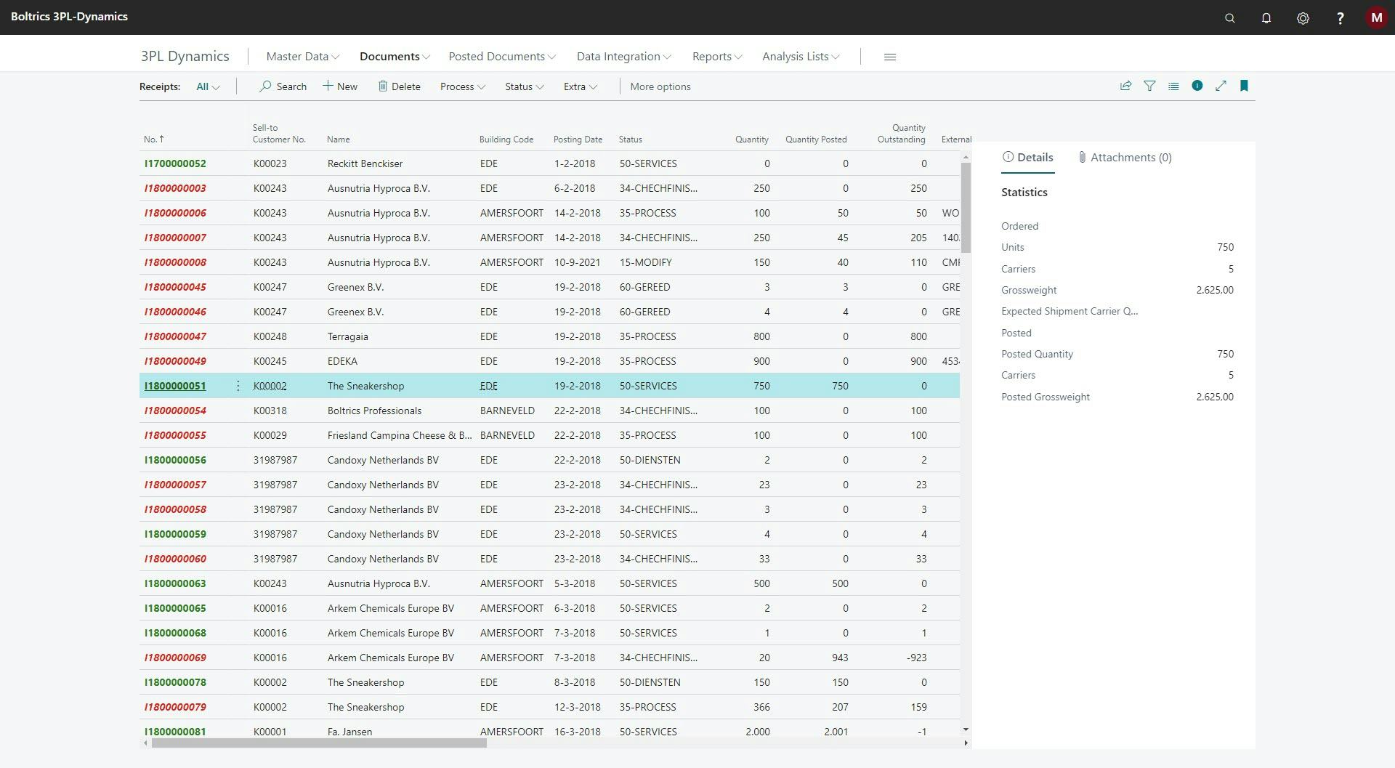Toggle the FactBox information icon
The width and height of the screenshot is (1395, 768).
(1197, 86)
